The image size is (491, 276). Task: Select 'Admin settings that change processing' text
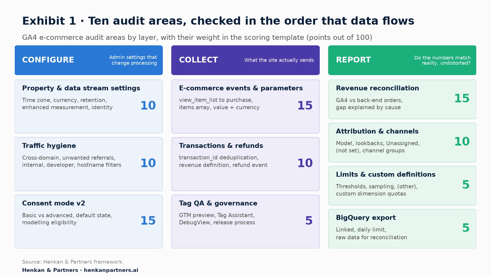[x=133, y=60]
